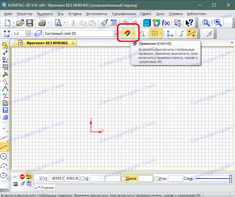The height and width of the screenshot is (197, 235).
Task: Cut selection with the scissors icon
Action: click(73, 23)
